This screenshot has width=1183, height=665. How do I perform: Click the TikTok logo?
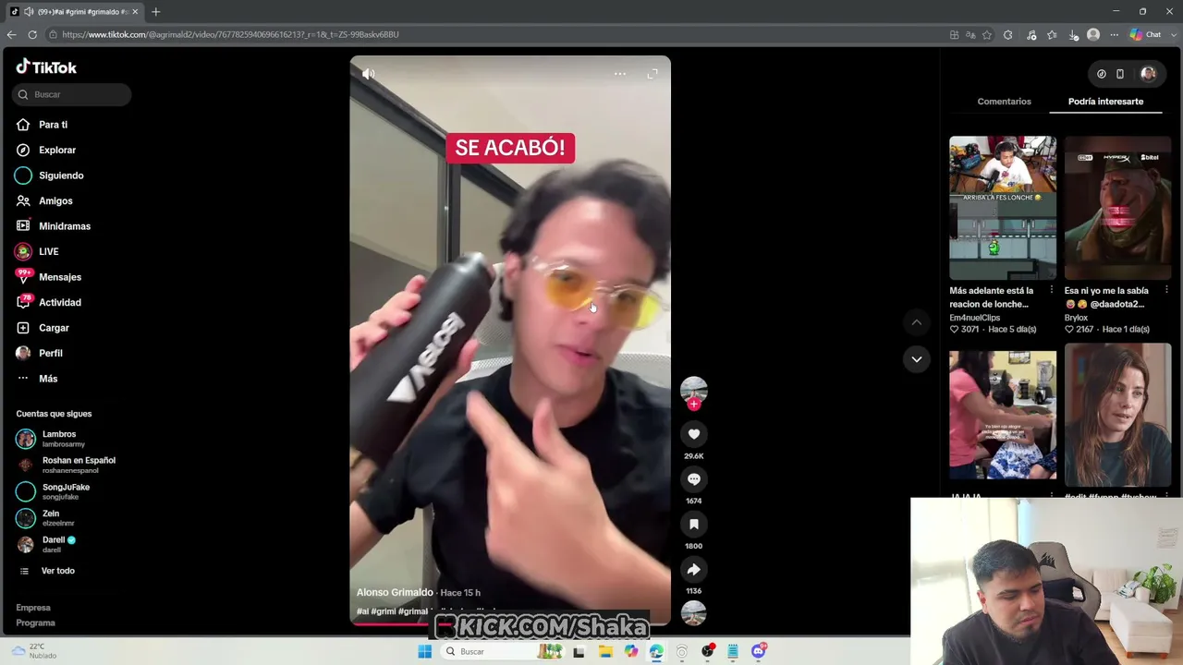[x=46, y=67]
